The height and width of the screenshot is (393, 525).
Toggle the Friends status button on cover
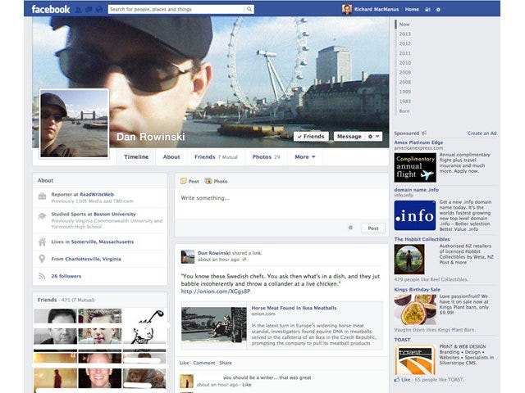point(311,136)
